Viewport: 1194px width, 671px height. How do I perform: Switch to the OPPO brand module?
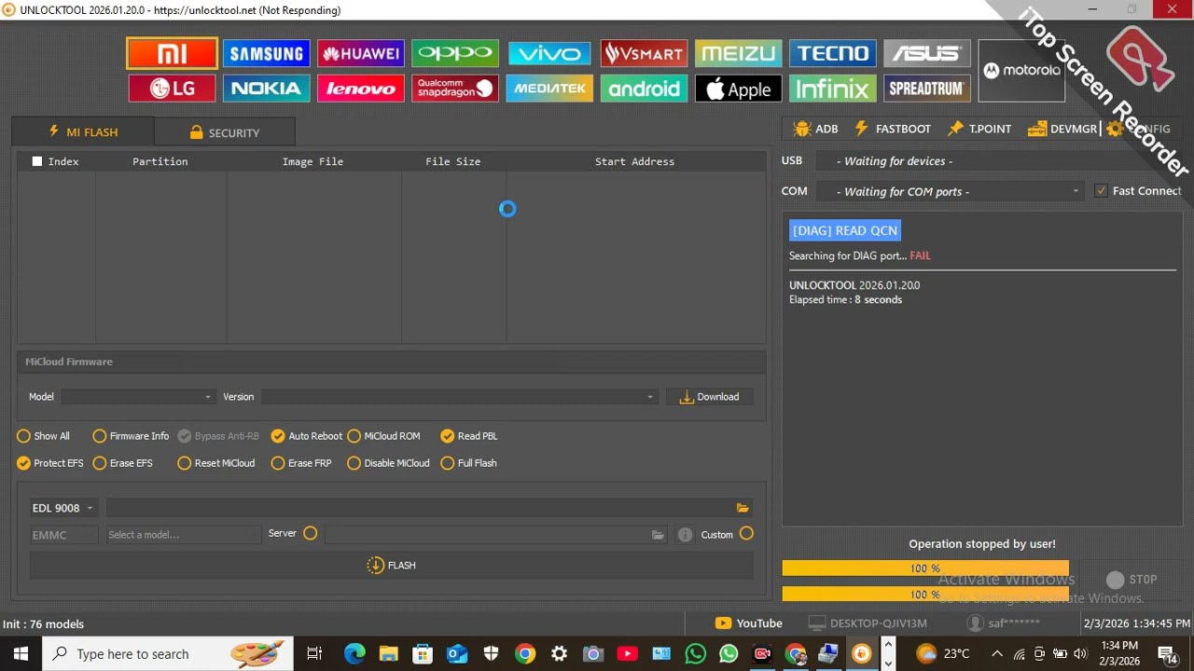tap(455, 53)
